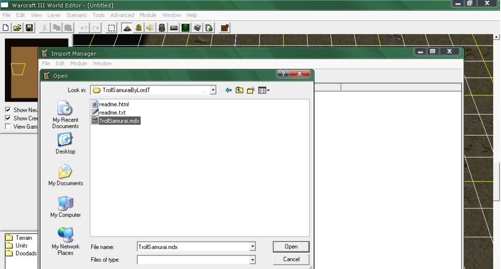Open the View Menu dropdown icon

[x=264, y=90]
